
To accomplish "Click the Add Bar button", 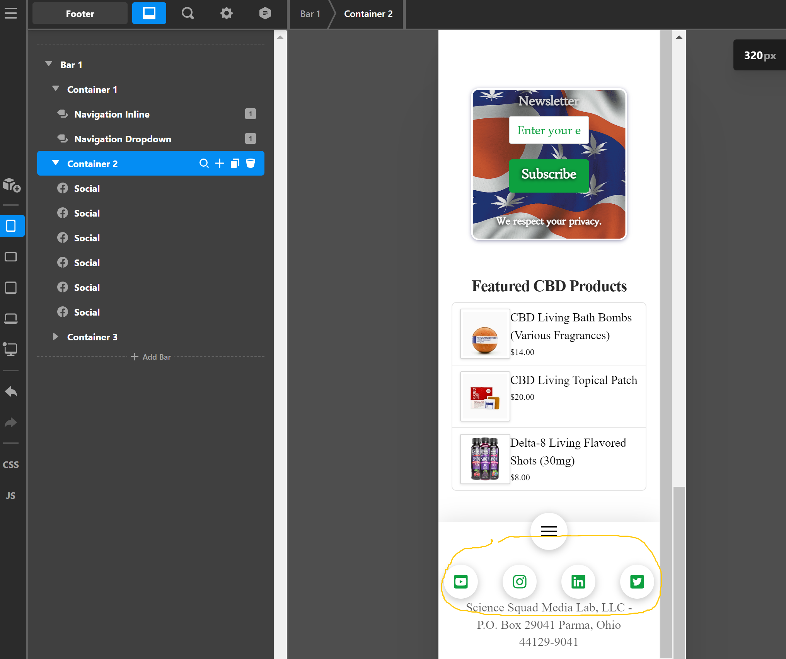I will [x=151, y=357].
